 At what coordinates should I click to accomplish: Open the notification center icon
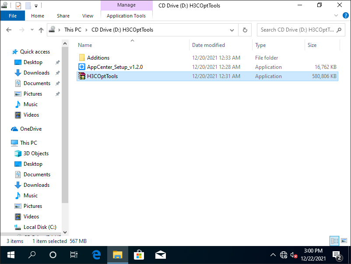(337, 255)
